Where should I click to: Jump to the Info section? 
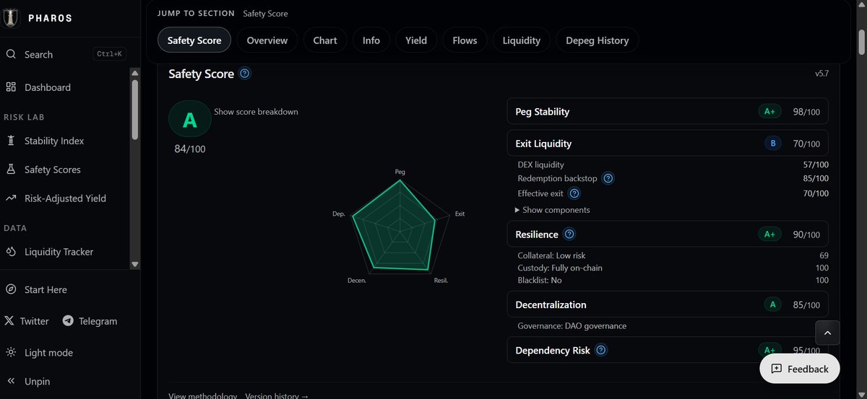[371, 40]
